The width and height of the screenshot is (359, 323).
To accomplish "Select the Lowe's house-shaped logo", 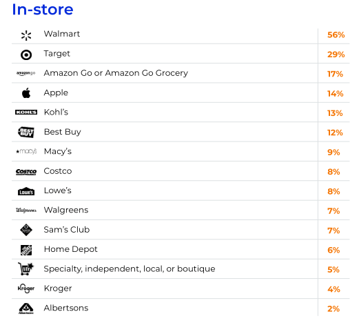I will pyautogui.click(x=26, y=191).
